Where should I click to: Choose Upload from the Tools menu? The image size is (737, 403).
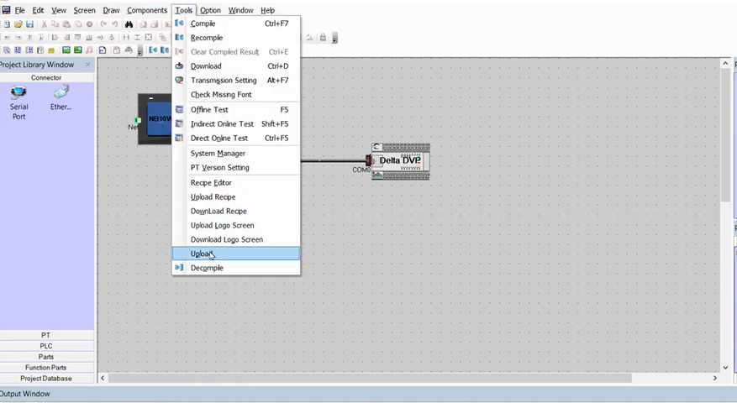coord(202,254)
